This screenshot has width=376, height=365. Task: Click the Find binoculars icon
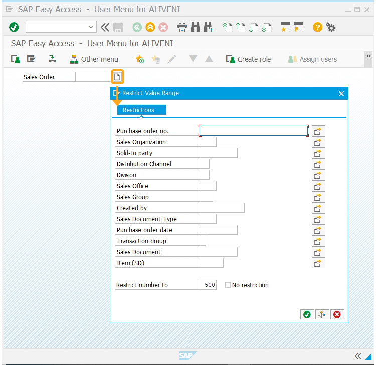195,28
